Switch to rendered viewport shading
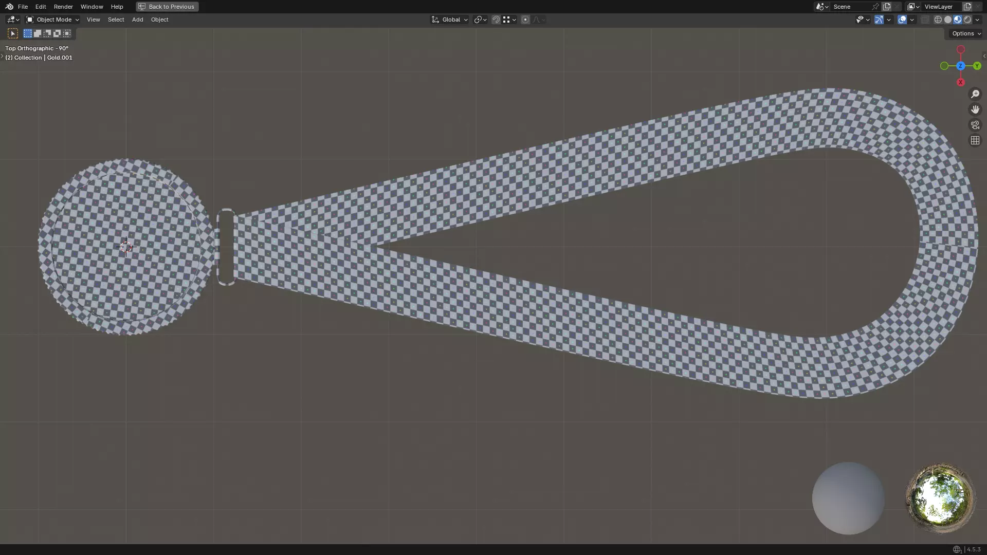 click(x=967, y=20)
